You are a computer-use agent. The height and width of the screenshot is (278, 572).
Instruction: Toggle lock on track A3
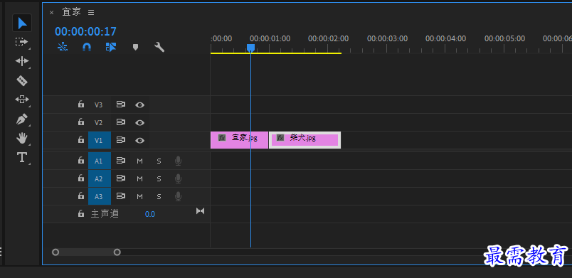pos(81,196)
